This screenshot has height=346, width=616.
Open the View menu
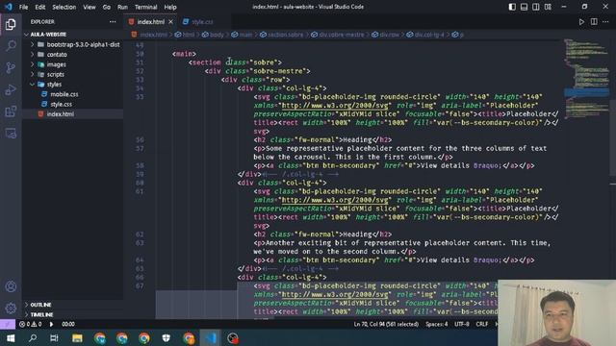coord(90,7)
